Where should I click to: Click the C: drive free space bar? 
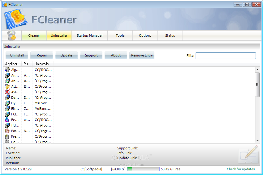click(x=143, y=169)
